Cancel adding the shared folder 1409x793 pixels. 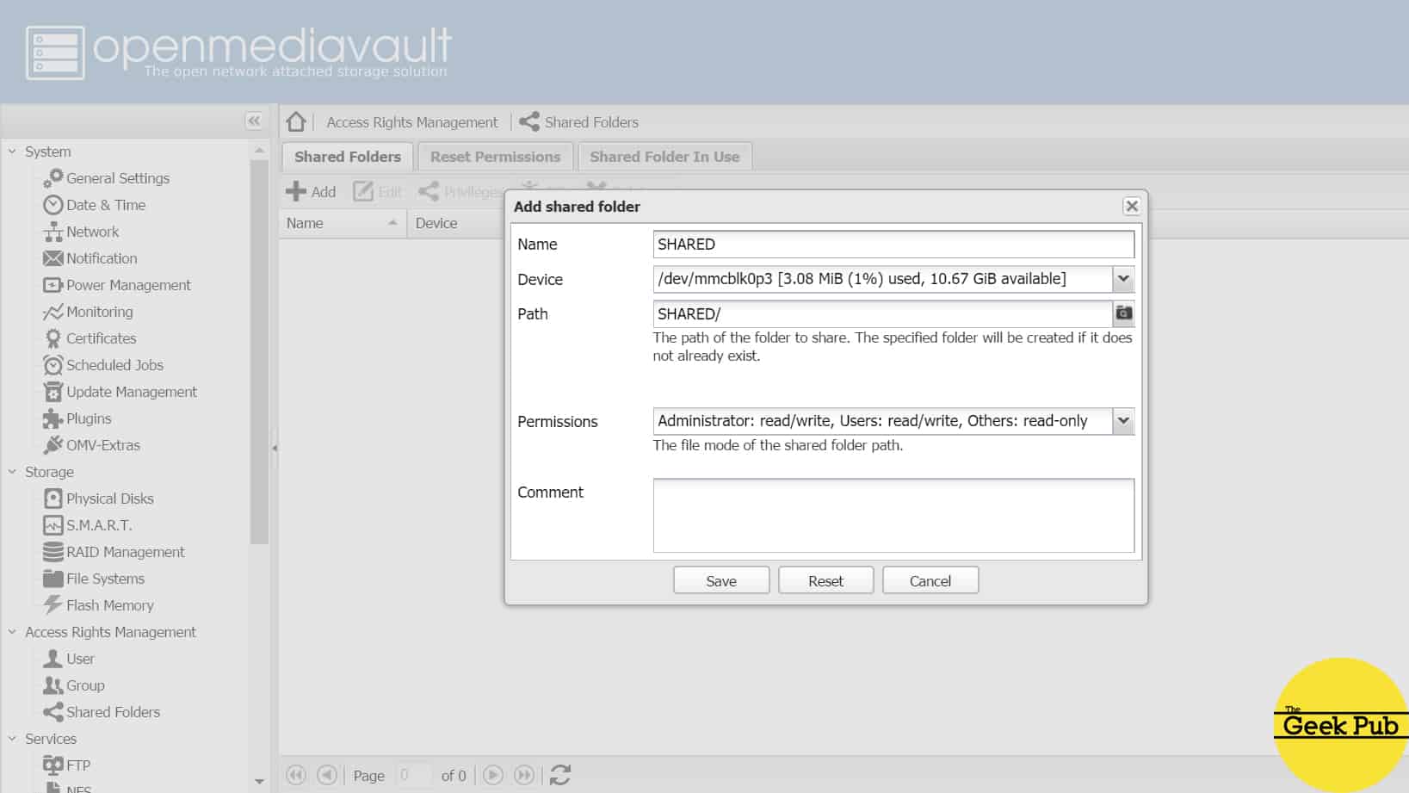[930, 581]
